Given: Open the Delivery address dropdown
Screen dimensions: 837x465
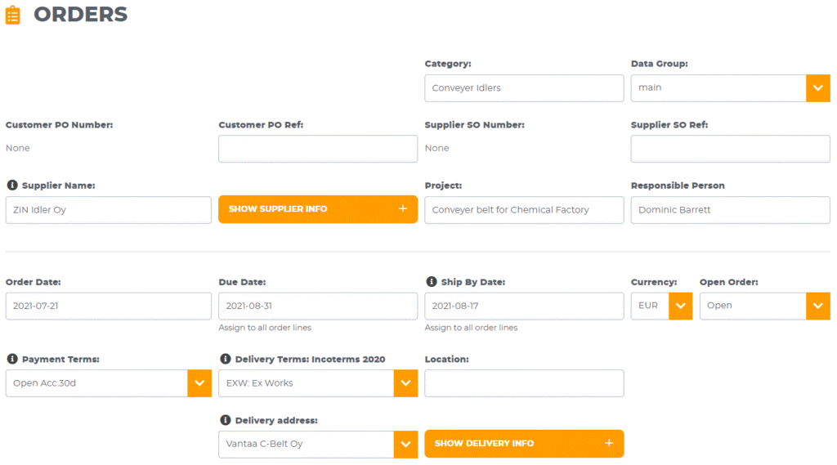Looking at the screenshot, I should point(405,444).
